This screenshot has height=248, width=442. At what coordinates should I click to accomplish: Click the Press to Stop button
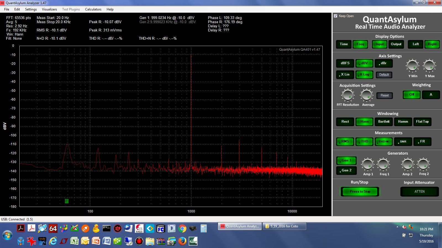point(360,192)
